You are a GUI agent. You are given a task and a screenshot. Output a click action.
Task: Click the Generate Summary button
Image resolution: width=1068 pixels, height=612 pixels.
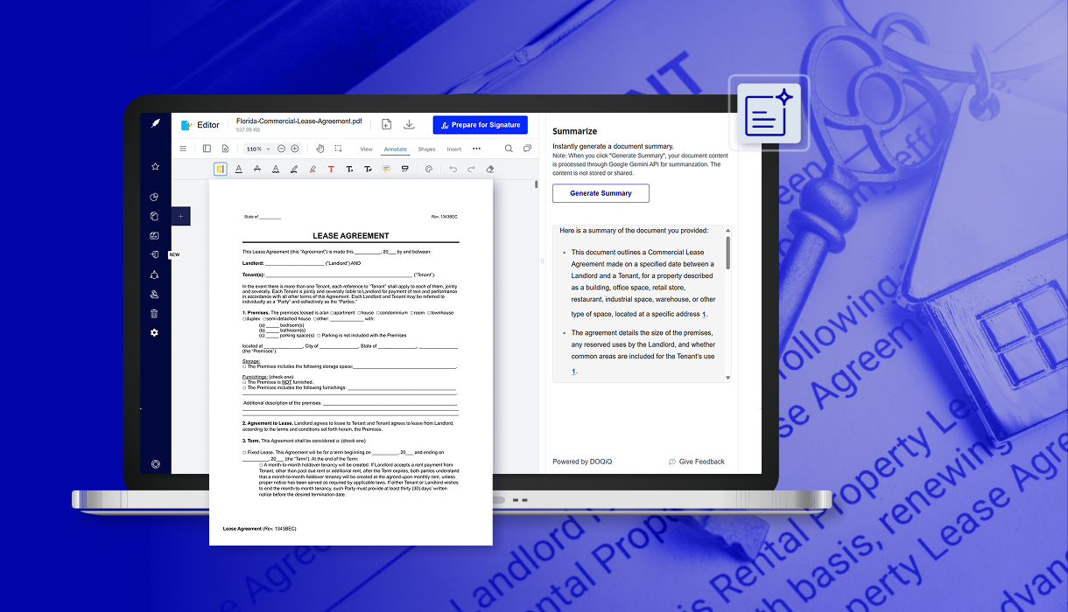coord(601,192)
